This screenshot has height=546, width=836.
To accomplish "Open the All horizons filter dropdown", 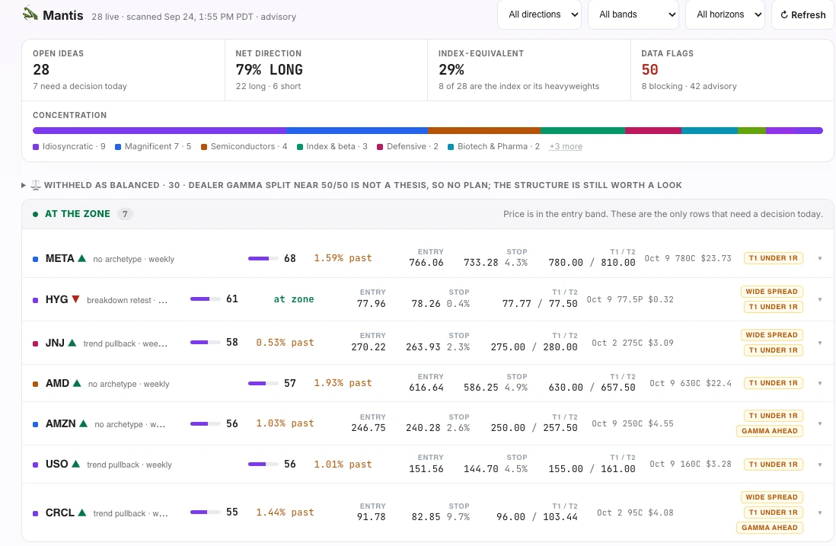I will pyautogui.click(x=725, y=14).
